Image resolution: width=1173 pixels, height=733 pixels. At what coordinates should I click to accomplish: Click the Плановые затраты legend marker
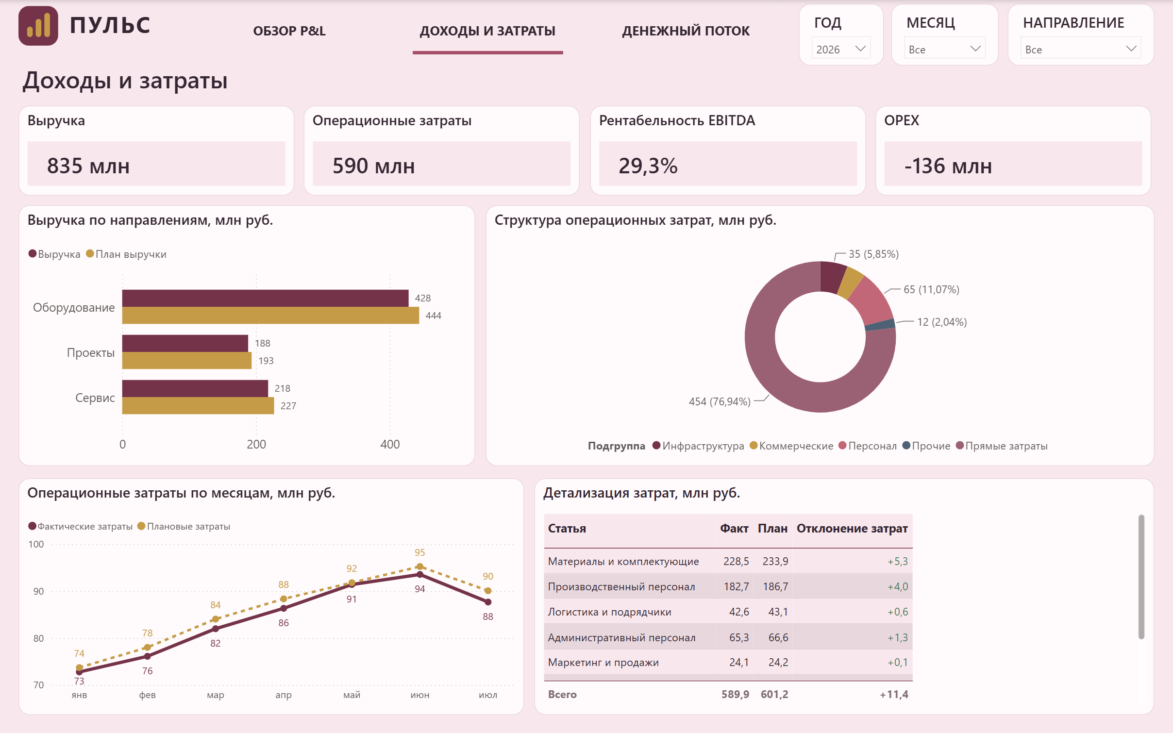point(141,526)
